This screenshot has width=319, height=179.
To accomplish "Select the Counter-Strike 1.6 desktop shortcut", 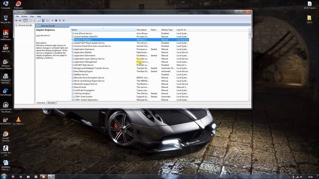I will (5, 151).
